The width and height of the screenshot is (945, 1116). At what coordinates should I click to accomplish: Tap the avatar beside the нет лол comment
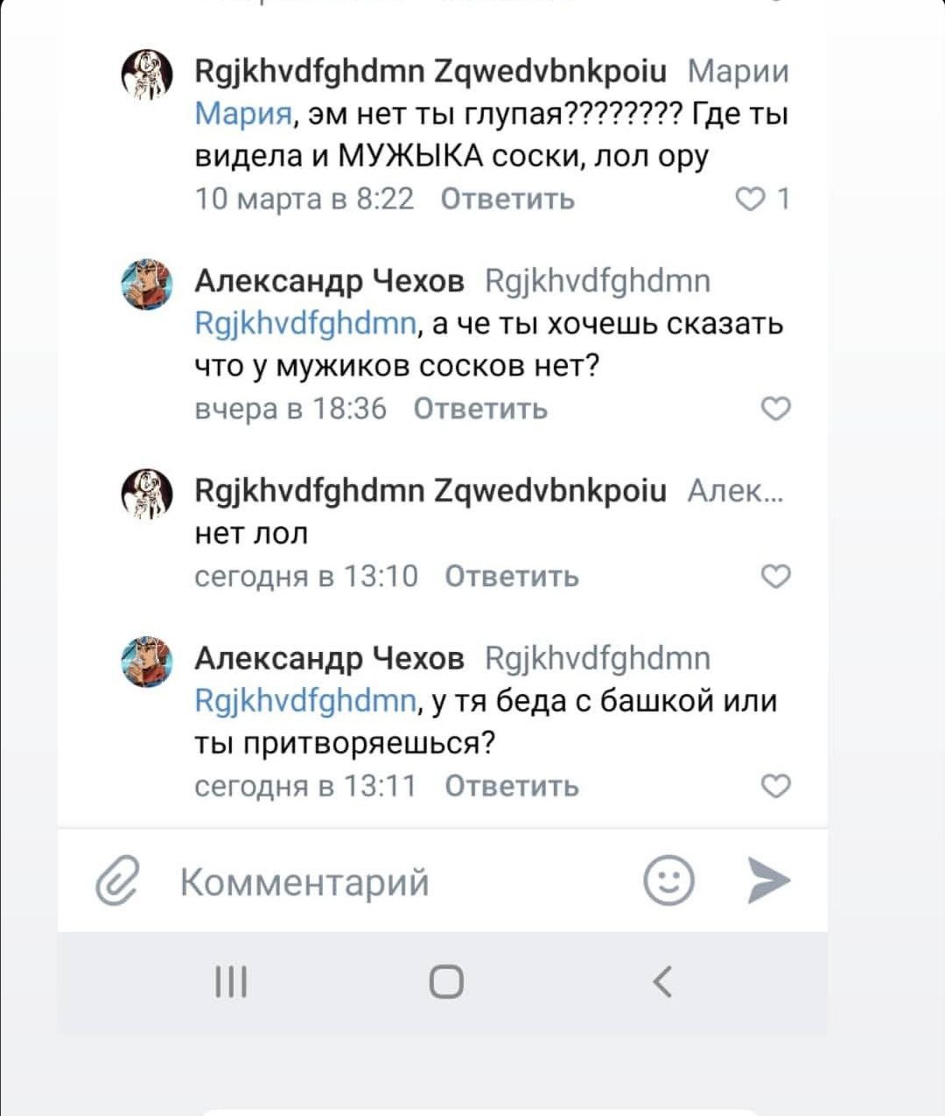point(147,493)
